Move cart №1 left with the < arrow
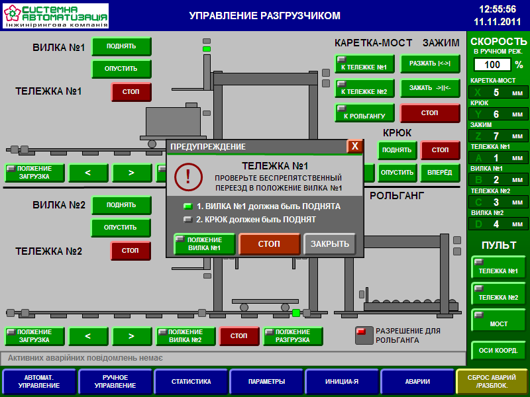The height and width of the screenshot is (397, 530). click(x=88, y=173)
